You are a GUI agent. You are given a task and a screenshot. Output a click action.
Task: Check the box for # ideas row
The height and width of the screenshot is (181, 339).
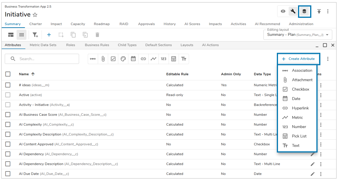point(8,85)
